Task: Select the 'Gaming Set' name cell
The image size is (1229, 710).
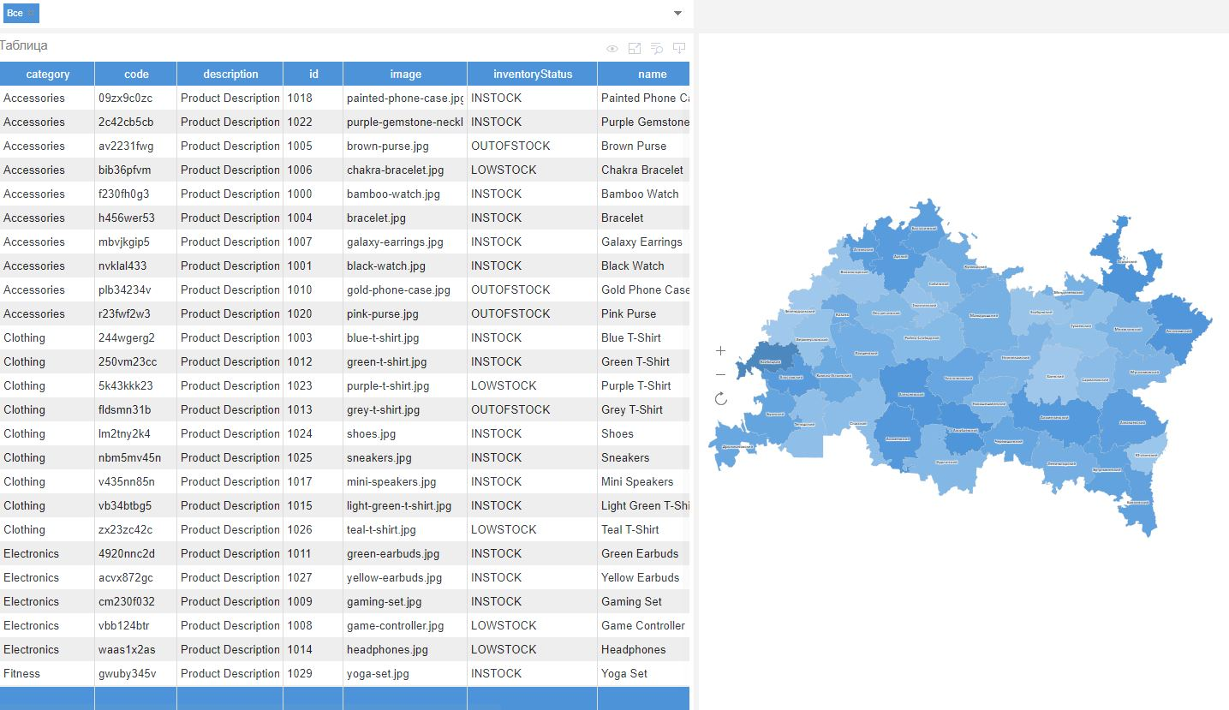Action: pyautogui.click(x=631, y=602)
